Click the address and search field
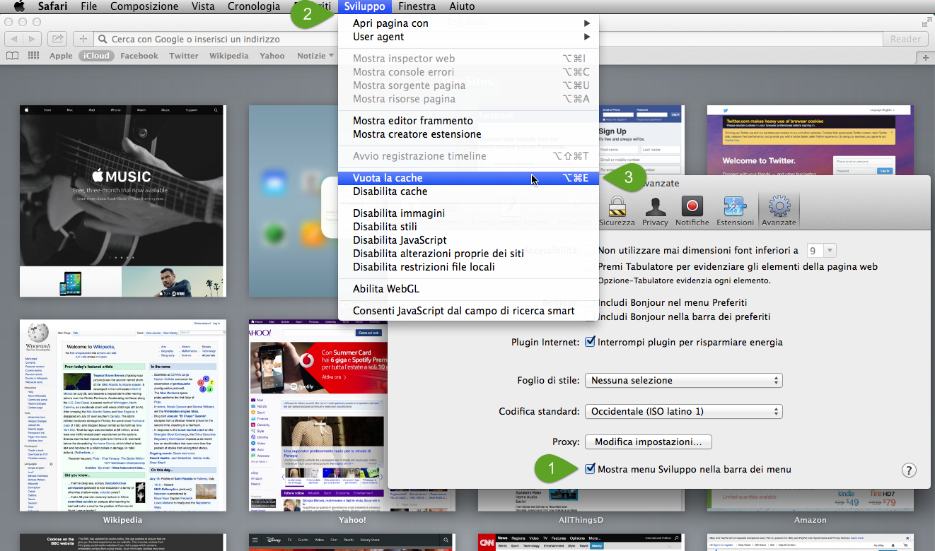The height and width of the screenshot is (551, 935). tap(487, 40)
